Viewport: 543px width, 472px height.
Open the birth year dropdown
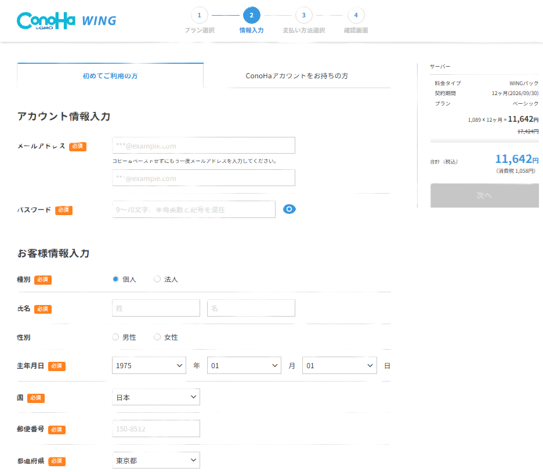(x=149, y=366)
